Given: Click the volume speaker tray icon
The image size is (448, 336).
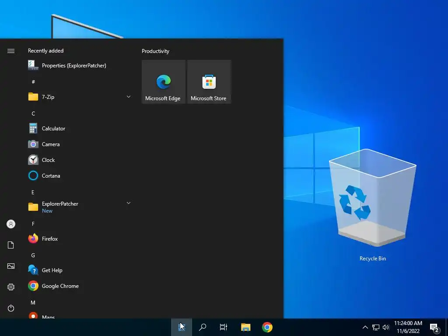Looking at the screenshot, I should tap(386, 327).
